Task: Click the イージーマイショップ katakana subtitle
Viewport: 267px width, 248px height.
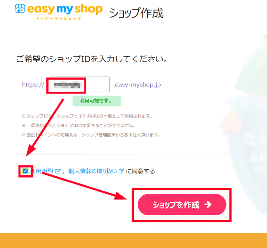Action: click(58, 19)
